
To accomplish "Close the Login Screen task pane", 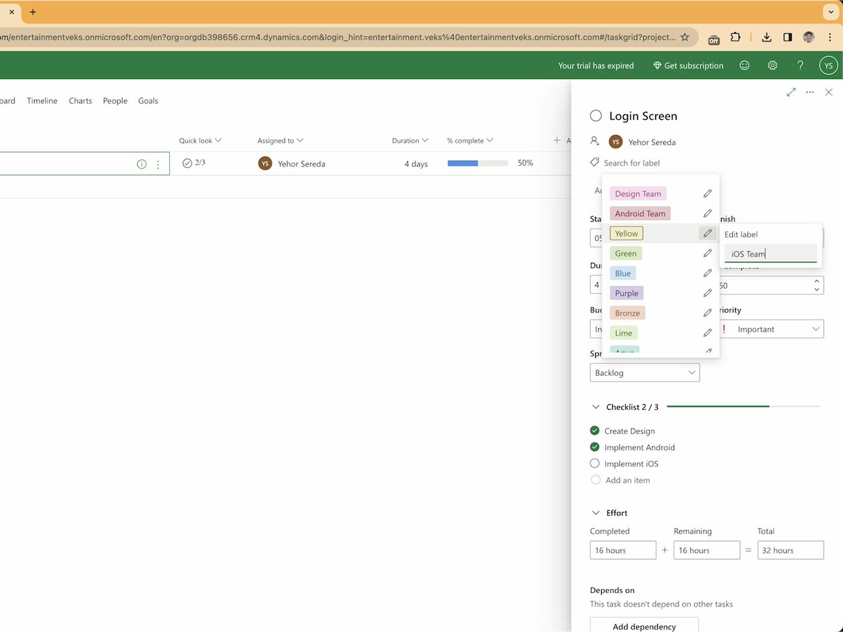I will (x=829, y=92).
